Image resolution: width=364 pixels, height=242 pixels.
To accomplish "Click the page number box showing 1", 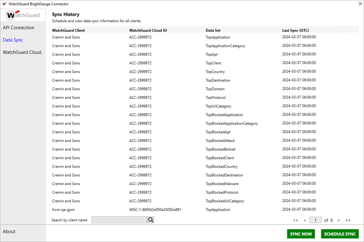I will [315, 220].
